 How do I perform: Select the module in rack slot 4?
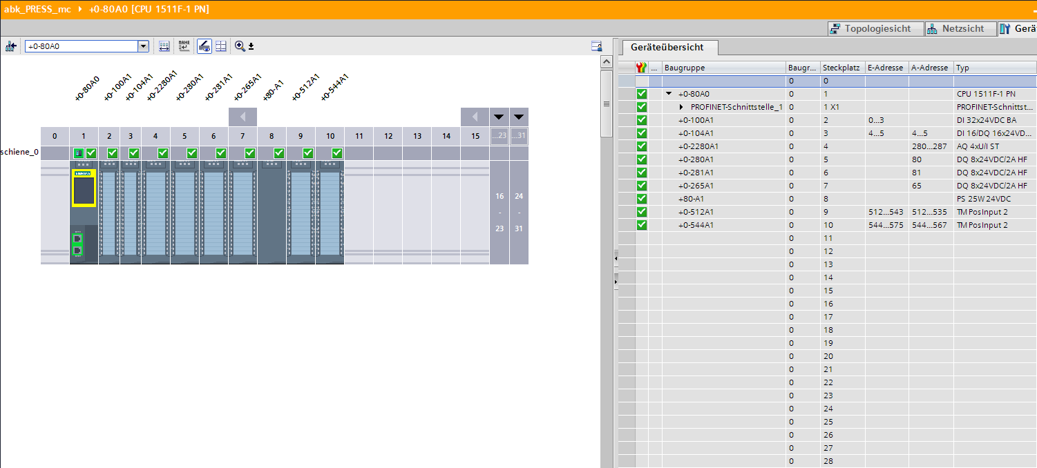tap(155, 213)
